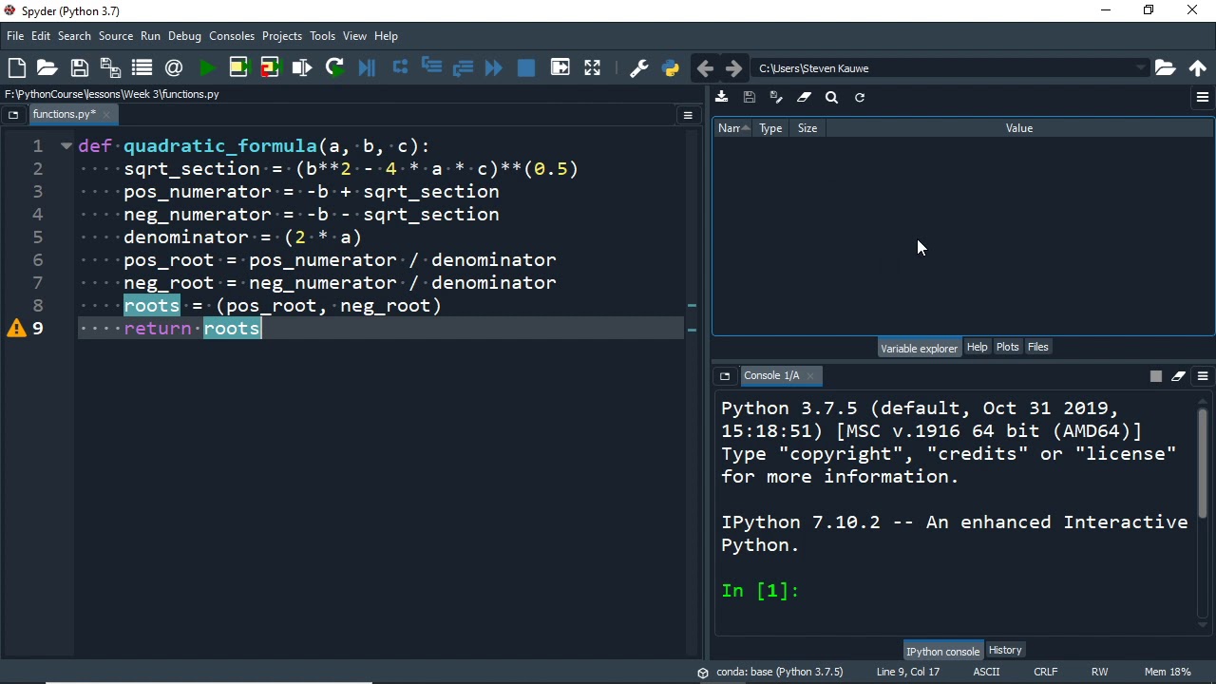This screenshot has width=1216, height=684.
Task: Open the File menu
Action: 15,36
